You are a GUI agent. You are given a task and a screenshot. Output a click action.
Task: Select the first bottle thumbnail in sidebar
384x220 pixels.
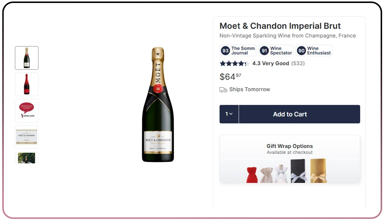[27, 58]
